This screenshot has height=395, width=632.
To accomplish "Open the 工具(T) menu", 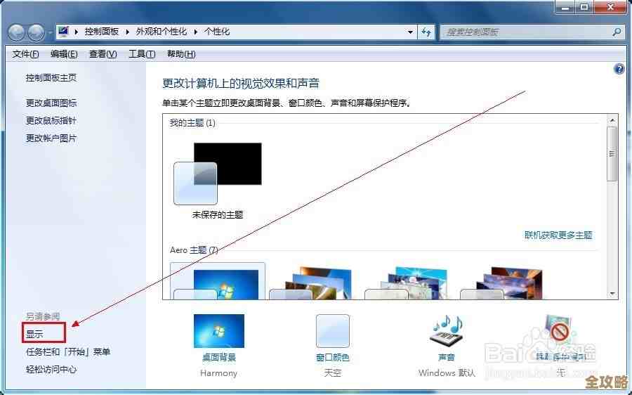I will click(x=142, y=54).
